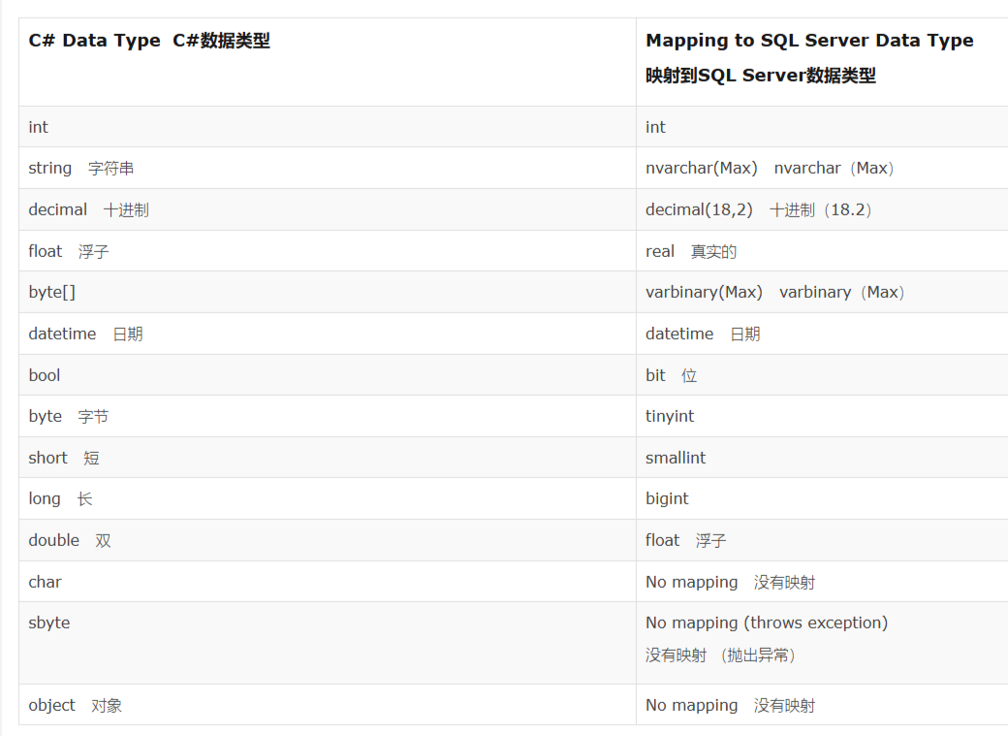This screenshot has height=736, width=1008.
Task: Click the '映射到SQL Server数据类型' header text
Action: click(761, 76)
